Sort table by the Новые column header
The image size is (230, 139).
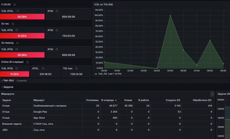(x=128, y=100)
